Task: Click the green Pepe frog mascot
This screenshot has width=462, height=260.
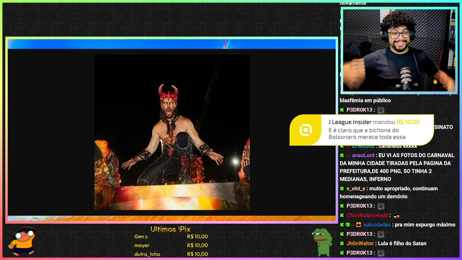Action: tap(322, 242)
